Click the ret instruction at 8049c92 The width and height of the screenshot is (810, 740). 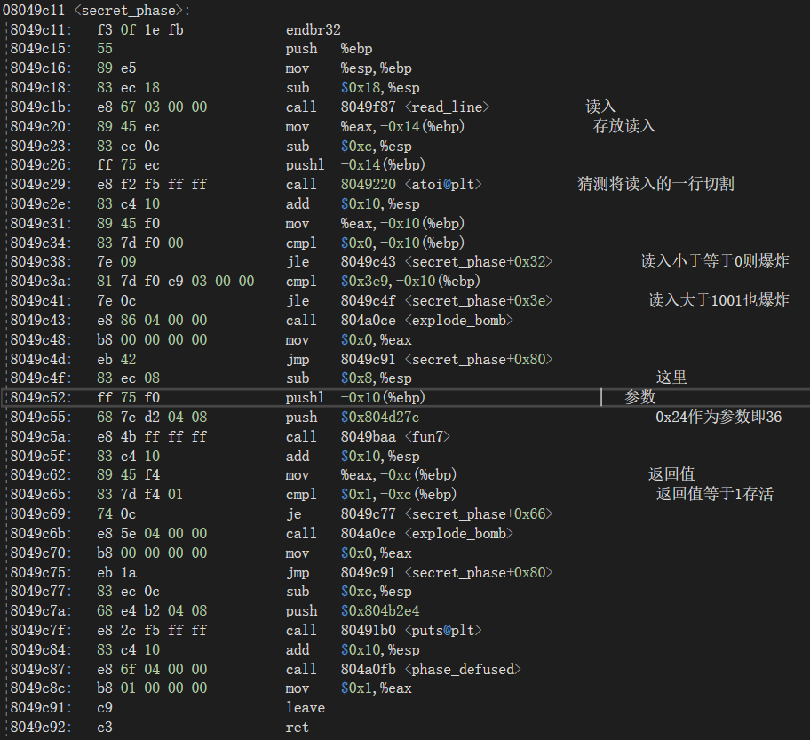point(297,728)
